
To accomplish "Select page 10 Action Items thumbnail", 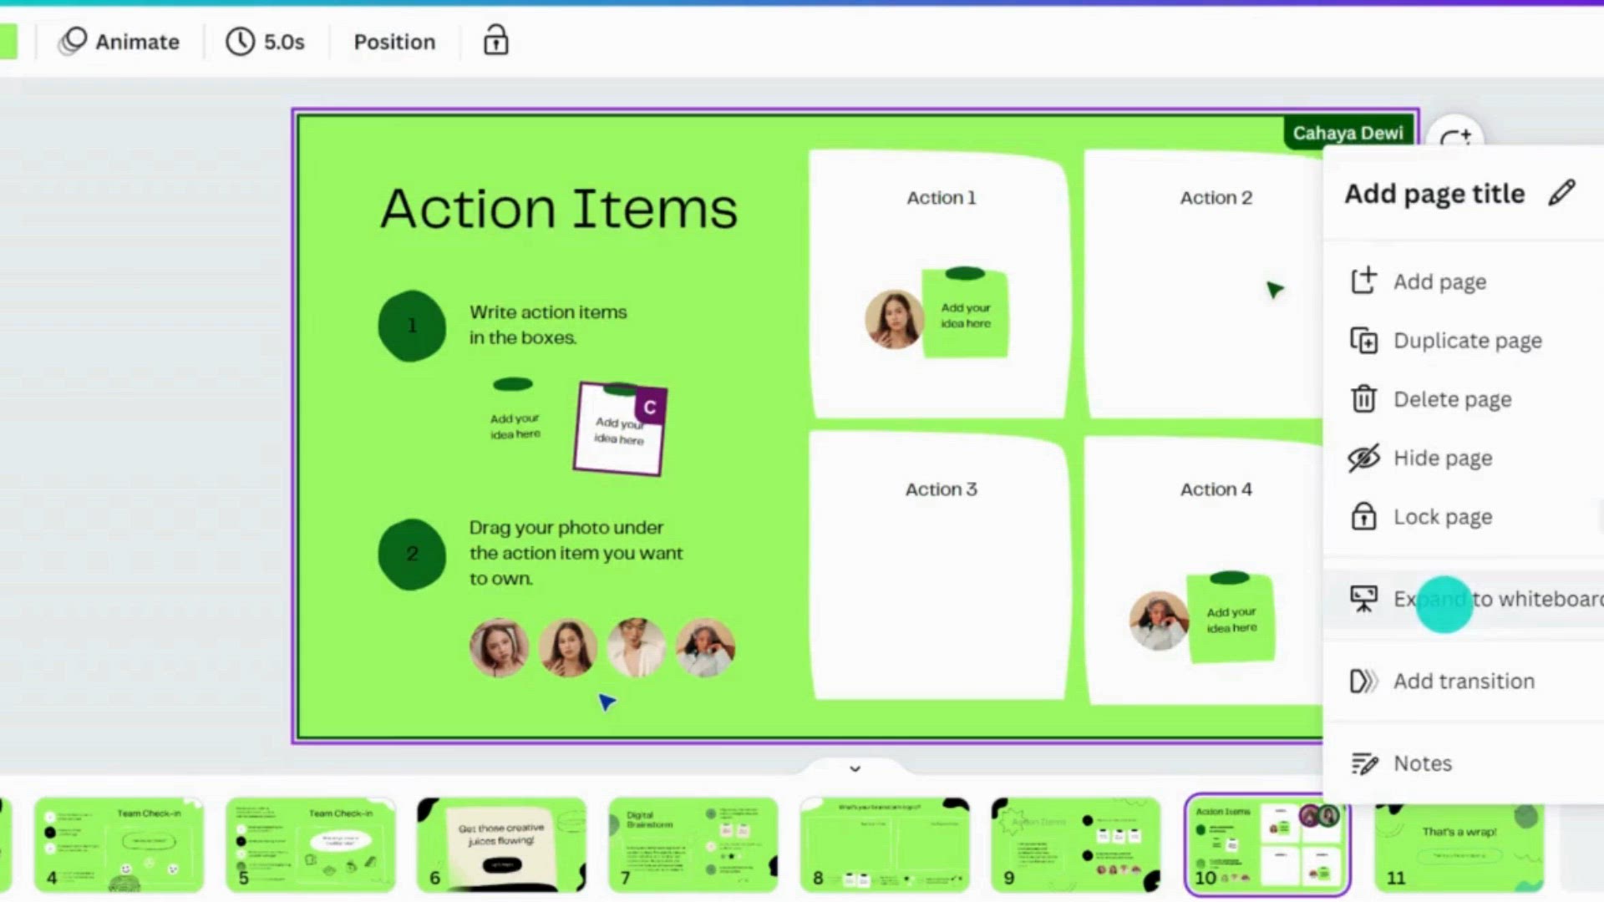I will tap(1267, 844).
